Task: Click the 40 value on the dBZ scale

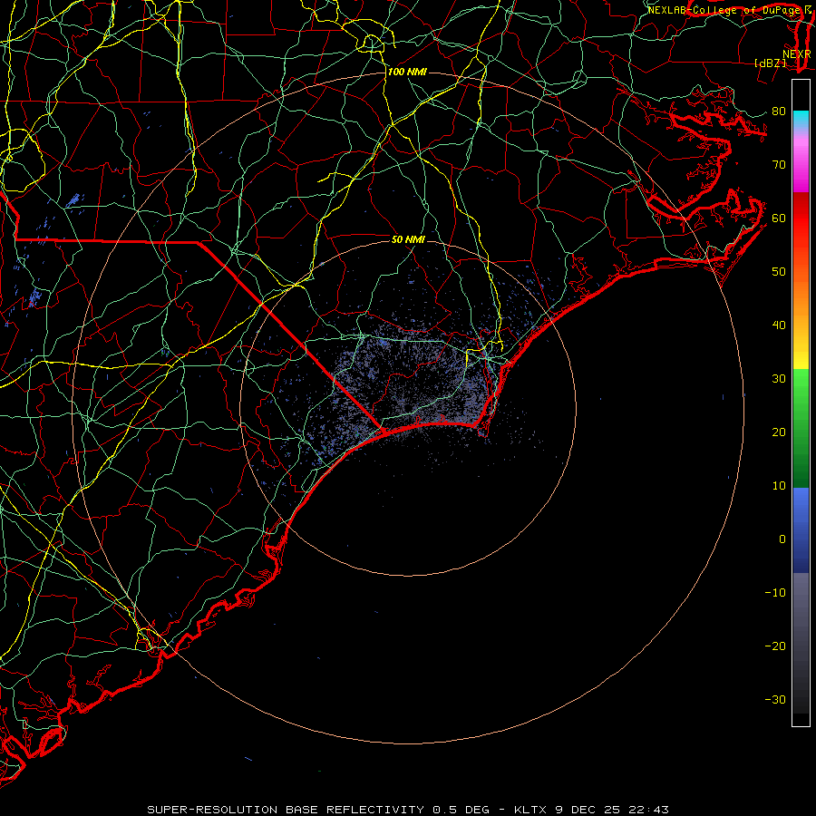Action: pyautogui.click(x=779, y=325)
